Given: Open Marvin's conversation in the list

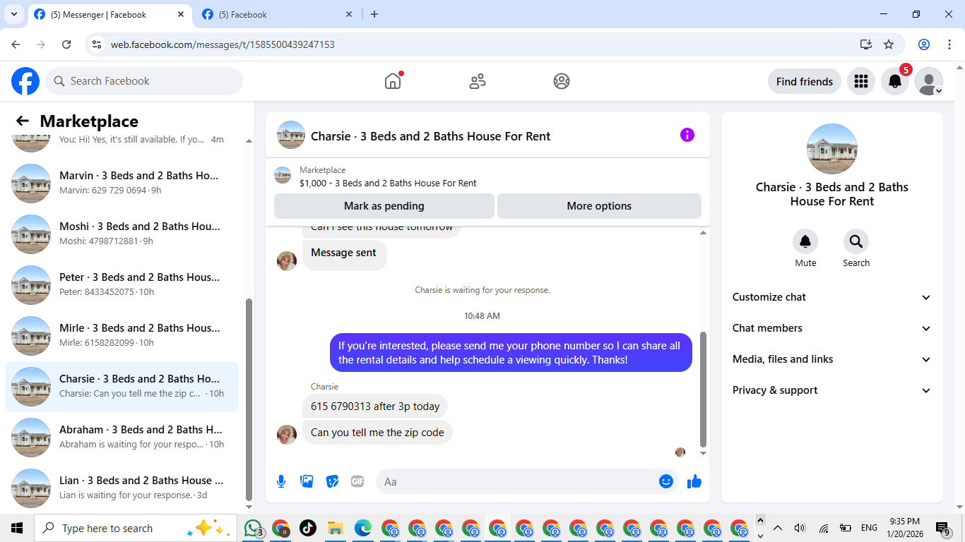Looking at the screenshot, I should (x=122, y=183).
